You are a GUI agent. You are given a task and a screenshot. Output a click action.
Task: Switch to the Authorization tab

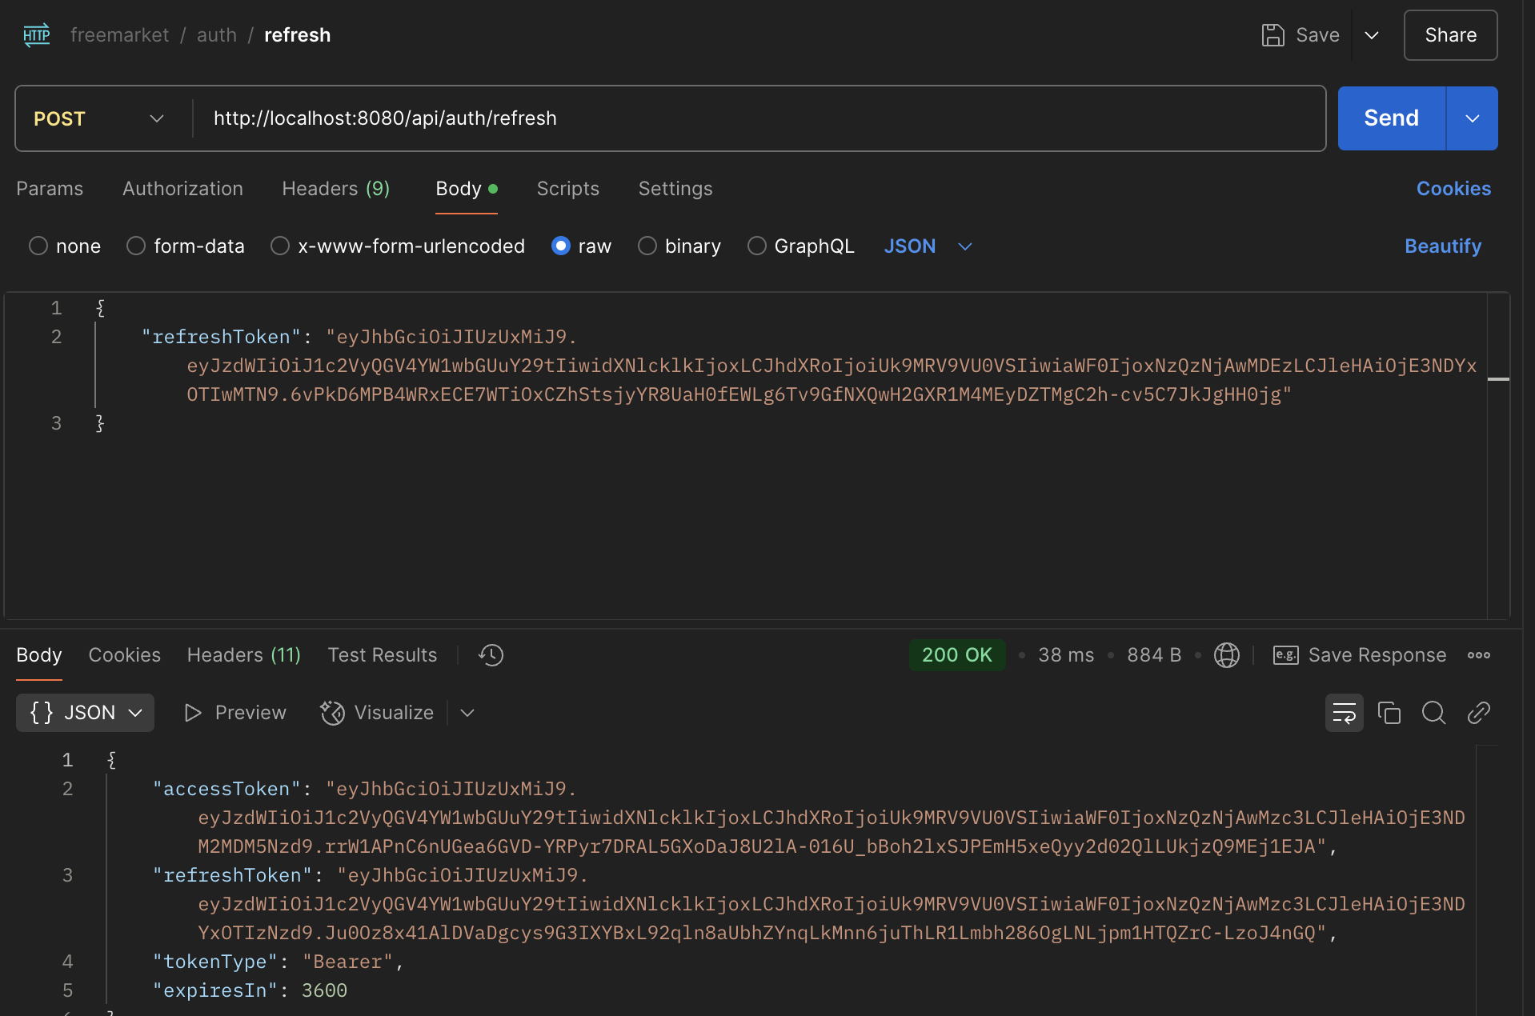tap(182, 189)
